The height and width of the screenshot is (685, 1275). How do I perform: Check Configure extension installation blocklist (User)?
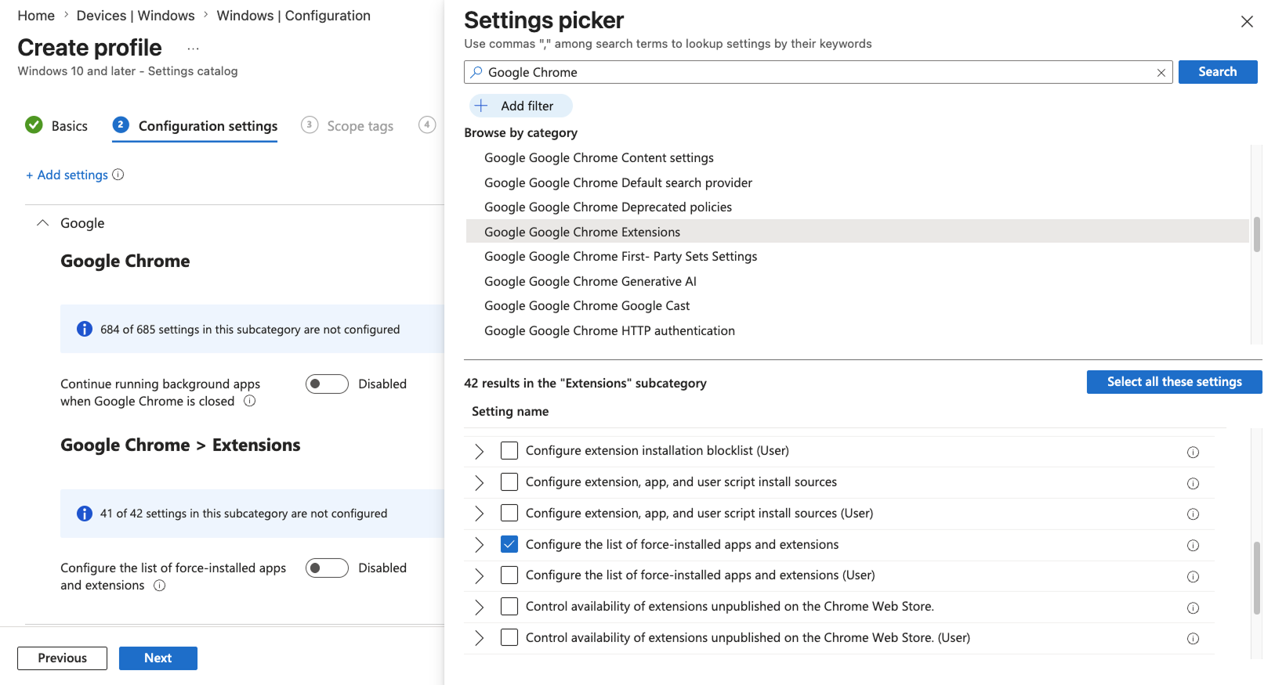[509, 450]
